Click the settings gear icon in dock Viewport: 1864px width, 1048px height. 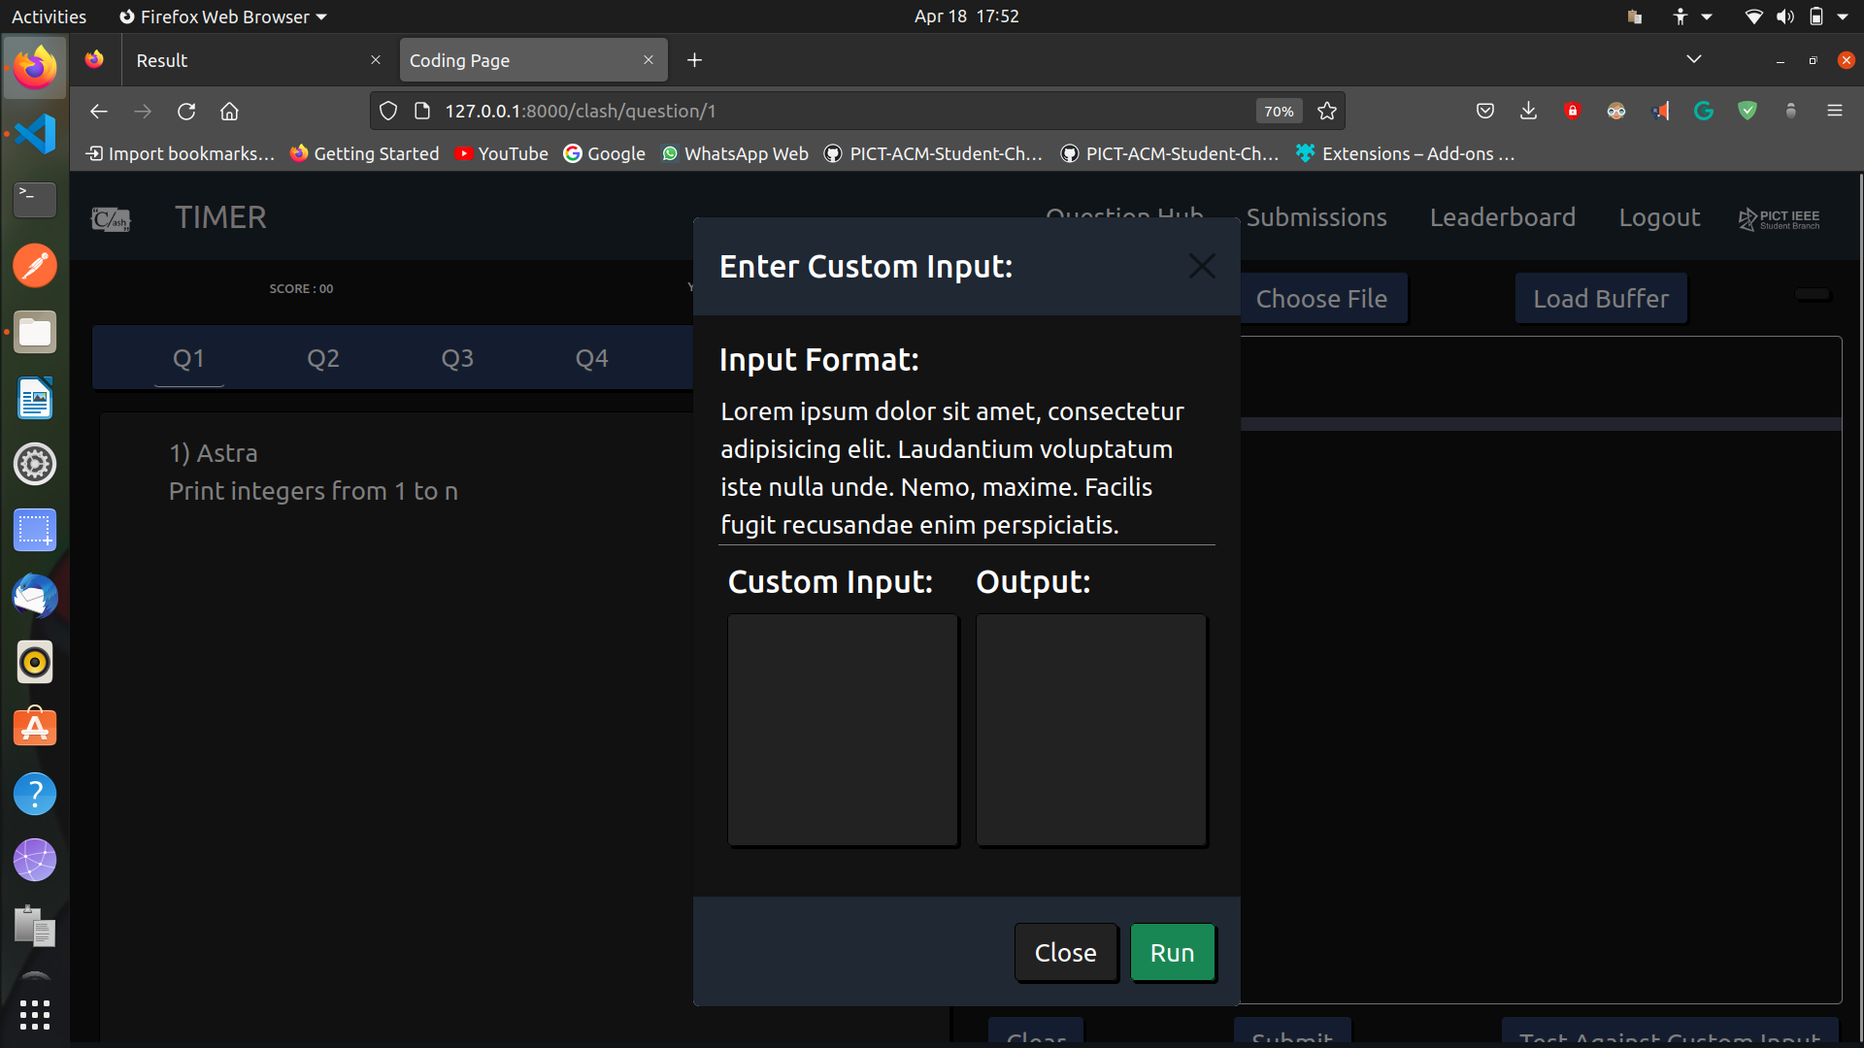coord(35,465)
